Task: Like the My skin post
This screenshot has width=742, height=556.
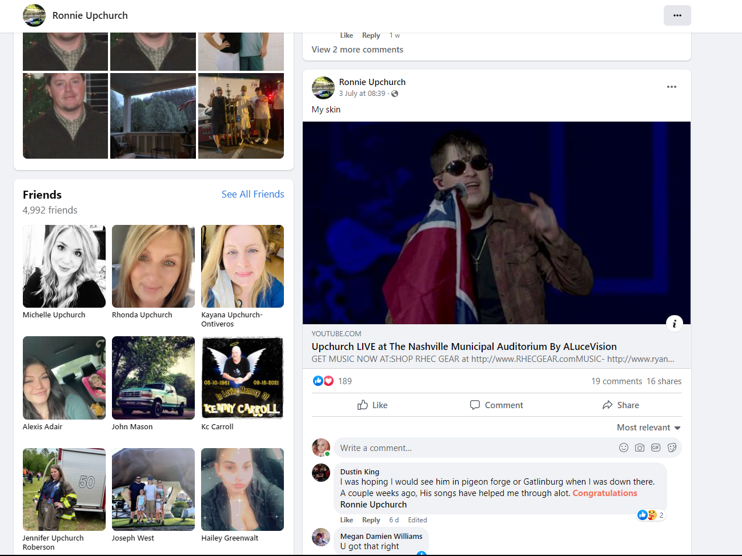Action: click(372, 405)
